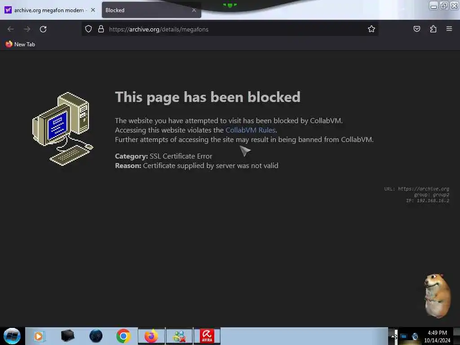Open the tracking protection shield icon
The image size is (460, 345).
pos(88,29)
